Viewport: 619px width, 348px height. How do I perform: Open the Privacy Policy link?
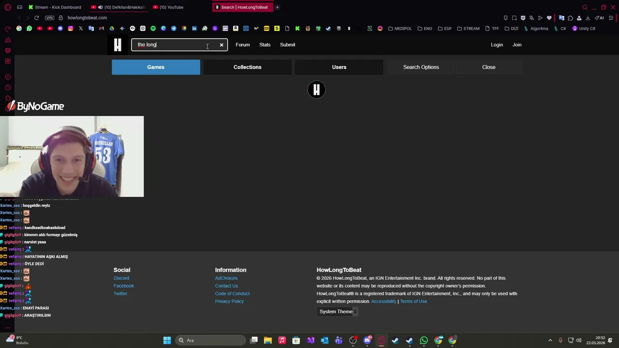pos(229,301)
